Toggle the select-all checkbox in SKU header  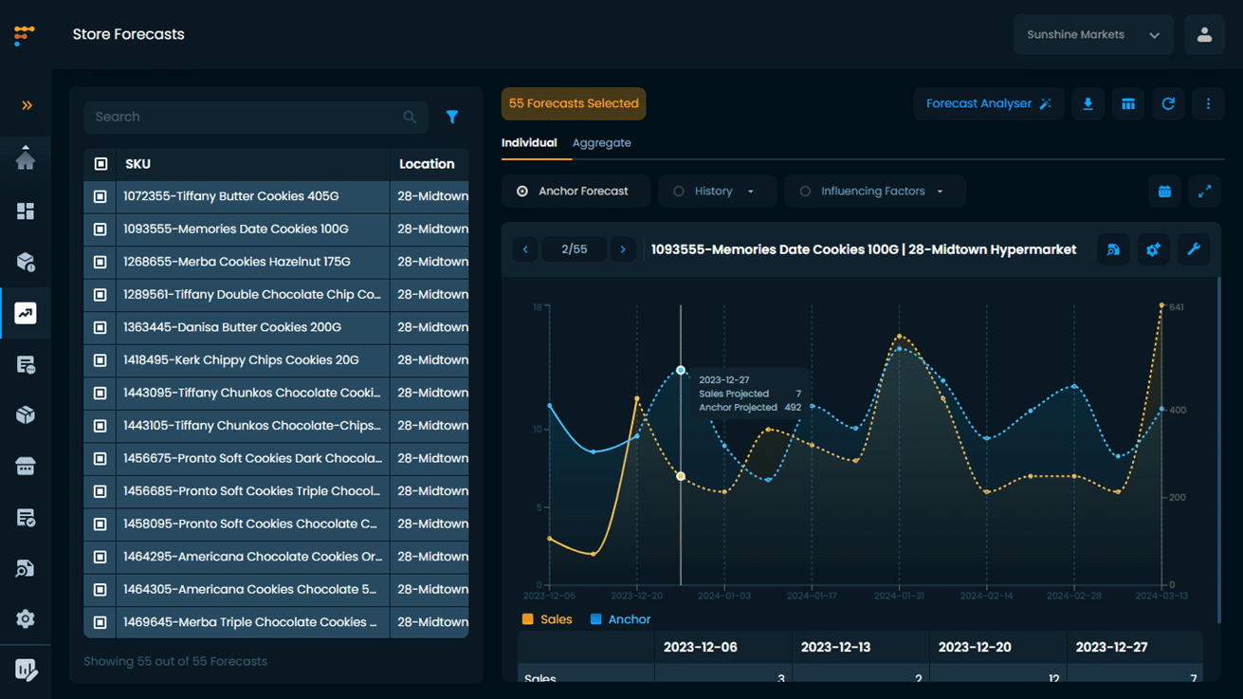click(101, 164)
